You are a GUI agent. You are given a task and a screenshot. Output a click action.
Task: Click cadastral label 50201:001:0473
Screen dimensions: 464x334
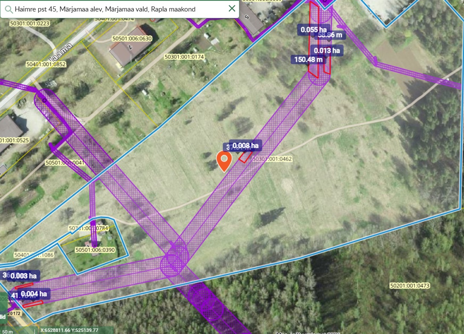click(x=410, y=285)
